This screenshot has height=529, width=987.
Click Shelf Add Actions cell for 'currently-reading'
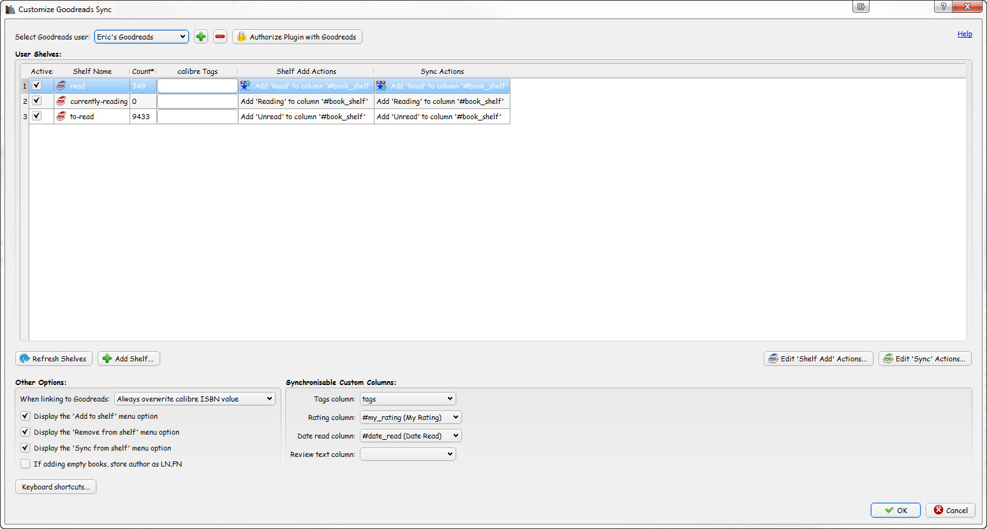306,101
